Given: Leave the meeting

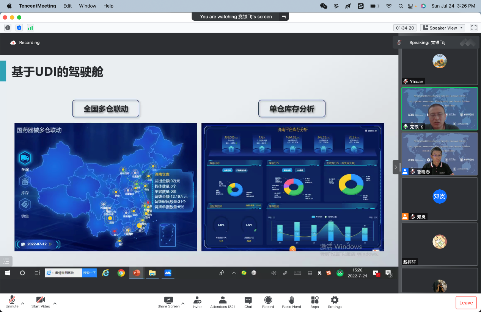Looking at the screenshot, I should coord(466,303).
